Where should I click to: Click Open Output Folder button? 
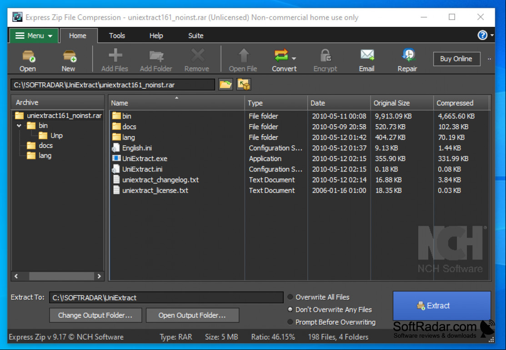[x=192, y=315]
